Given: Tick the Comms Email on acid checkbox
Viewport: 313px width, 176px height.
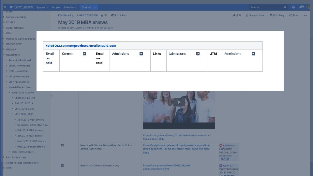Looking at the screenshot, I should pyautogui.click(x=84, y=54).
